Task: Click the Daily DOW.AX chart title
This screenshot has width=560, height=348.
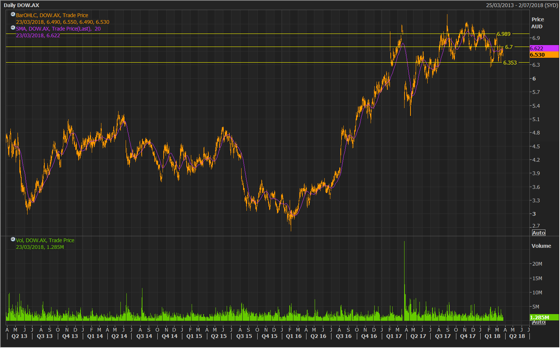Action: [x=21, y=5]
